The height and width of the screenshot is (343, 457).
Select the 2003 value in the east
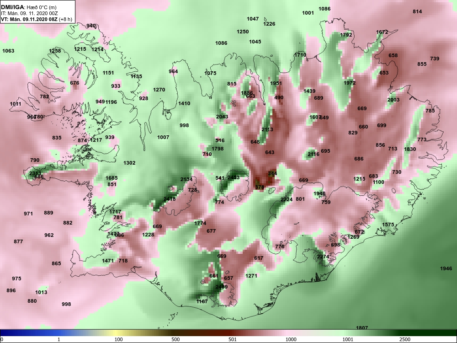[x=393, y=100]
